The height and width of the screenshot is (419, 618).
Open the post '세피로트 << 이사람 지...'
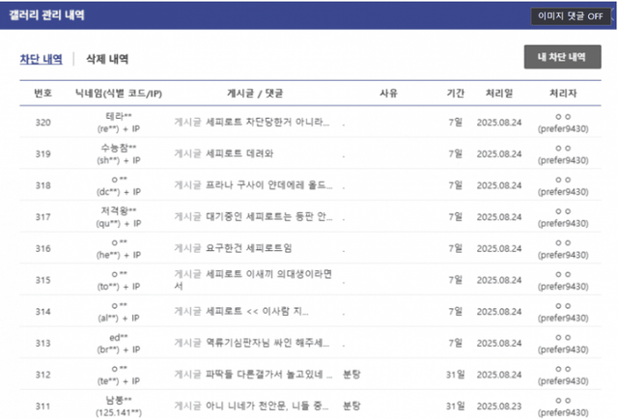pos(256,311)
